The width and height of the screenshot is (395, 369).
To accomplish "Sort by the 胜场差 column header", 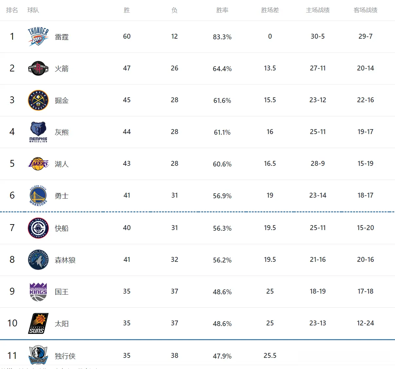I will (x=270, y=10).
